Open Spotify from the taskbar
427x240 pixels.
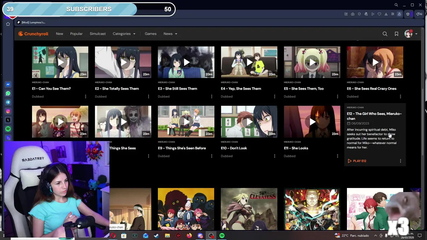point(222,236)
